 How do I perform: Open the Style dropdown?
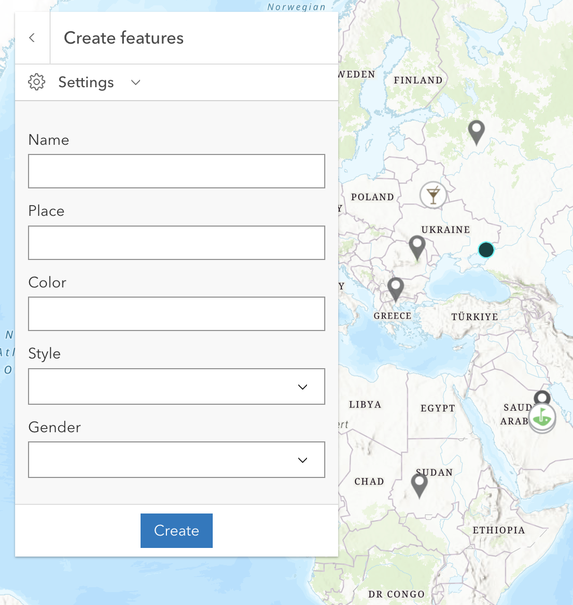pos(177,386)
